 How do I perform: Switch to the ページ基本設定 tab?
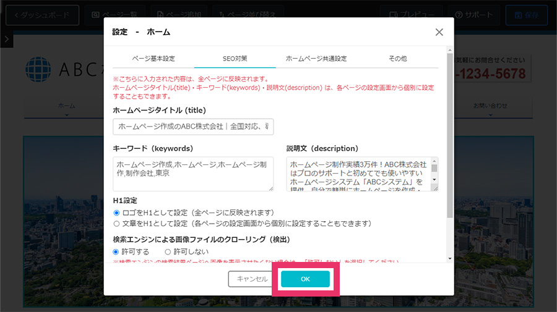[153, 59]
